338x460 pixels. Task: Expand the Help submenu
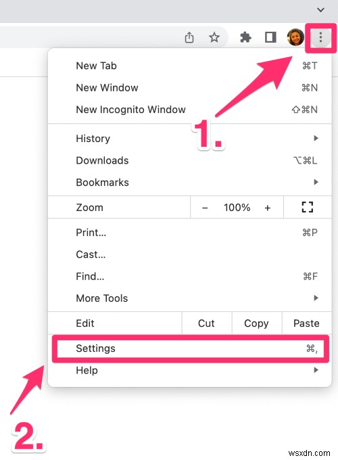coord(190,370)
